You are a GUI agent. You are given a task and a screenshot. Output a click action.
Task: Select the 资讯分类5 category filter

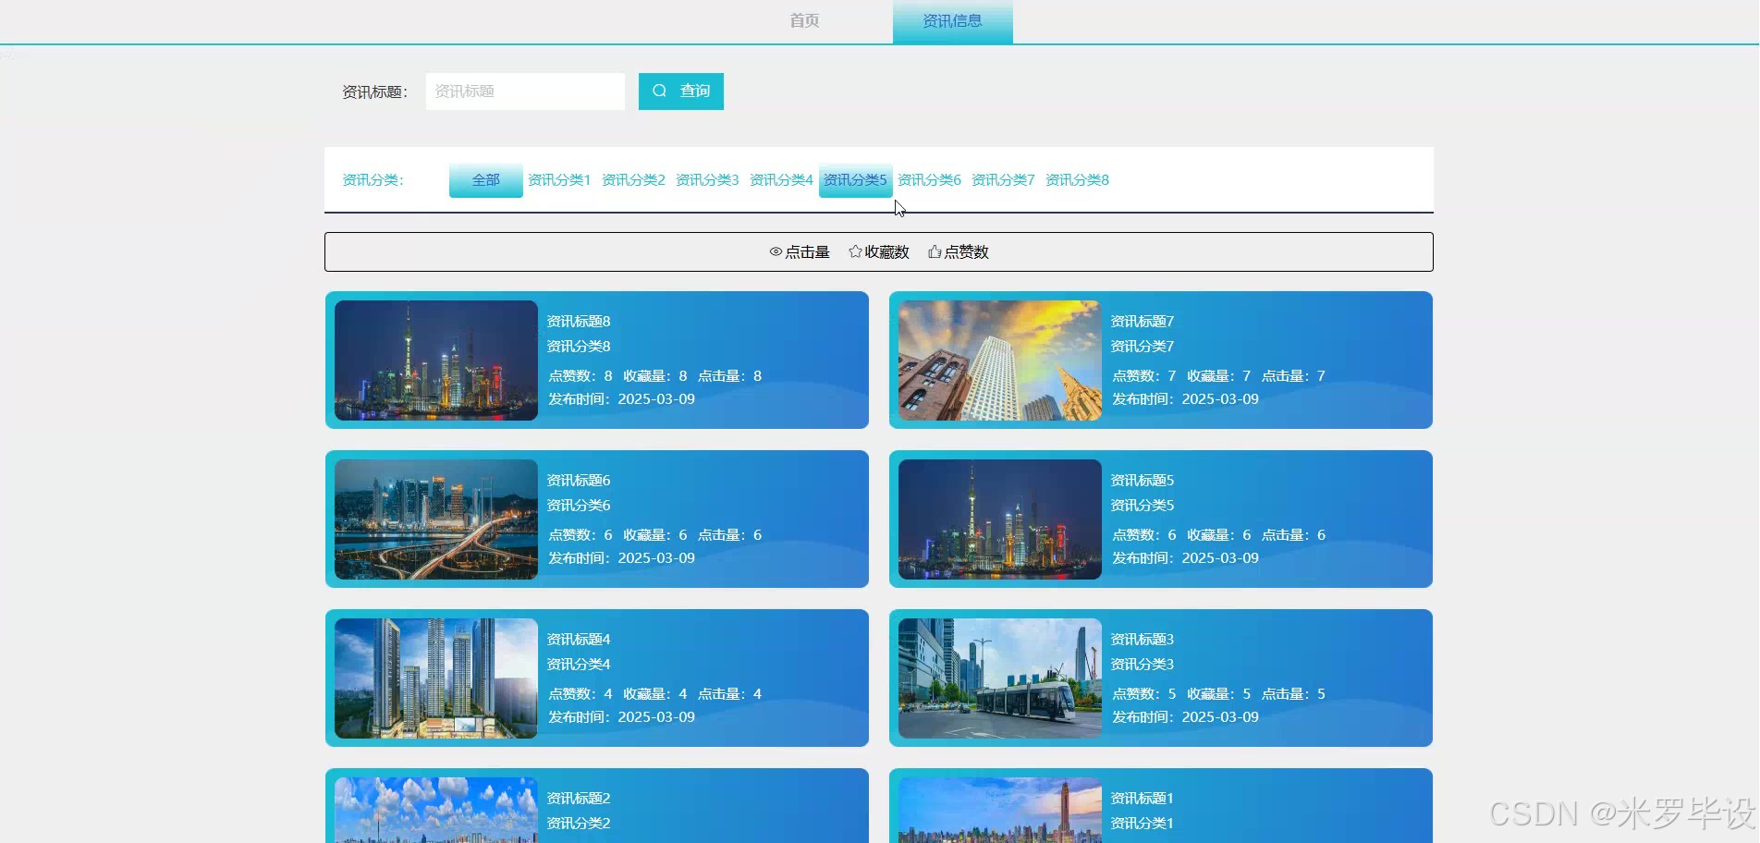[x=855, y=179]
